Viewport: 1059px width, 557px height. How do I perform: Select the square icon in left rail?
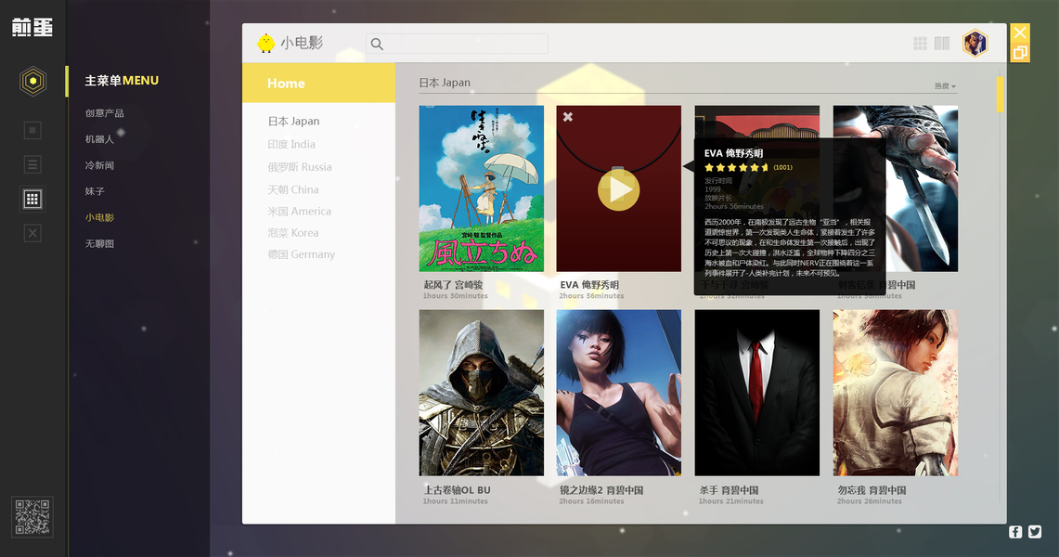pyautogui.click(x=32, y=130)
